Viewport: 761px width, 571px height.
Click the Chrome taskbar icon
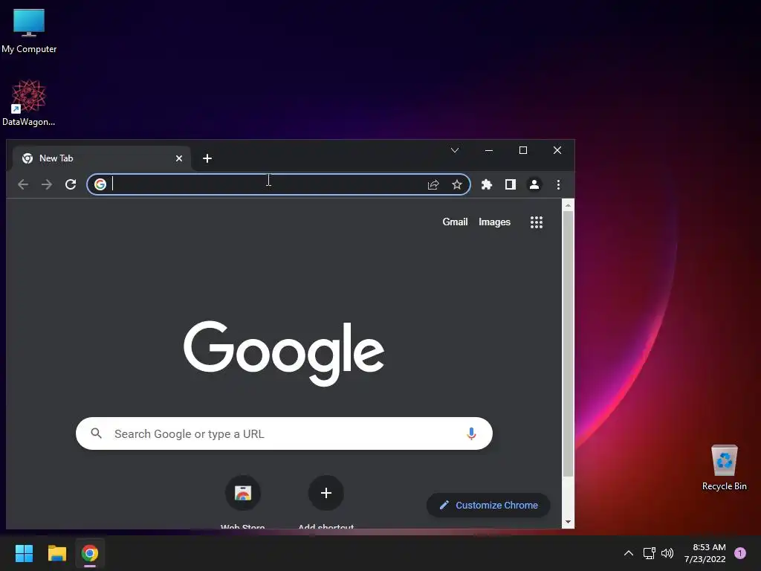coord(90,553)
